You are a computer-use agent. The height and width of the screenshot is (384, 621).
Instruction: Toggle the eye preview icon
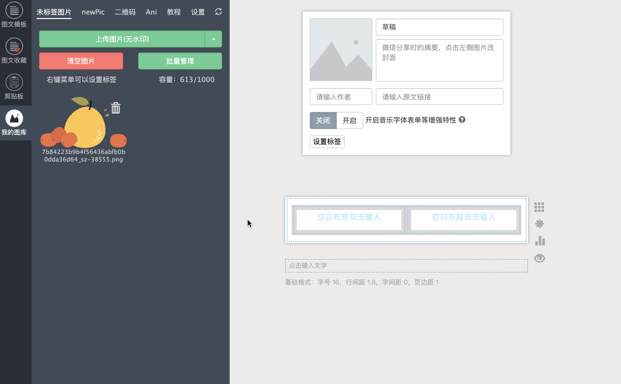pyautogui.click(x=539, y=258)
